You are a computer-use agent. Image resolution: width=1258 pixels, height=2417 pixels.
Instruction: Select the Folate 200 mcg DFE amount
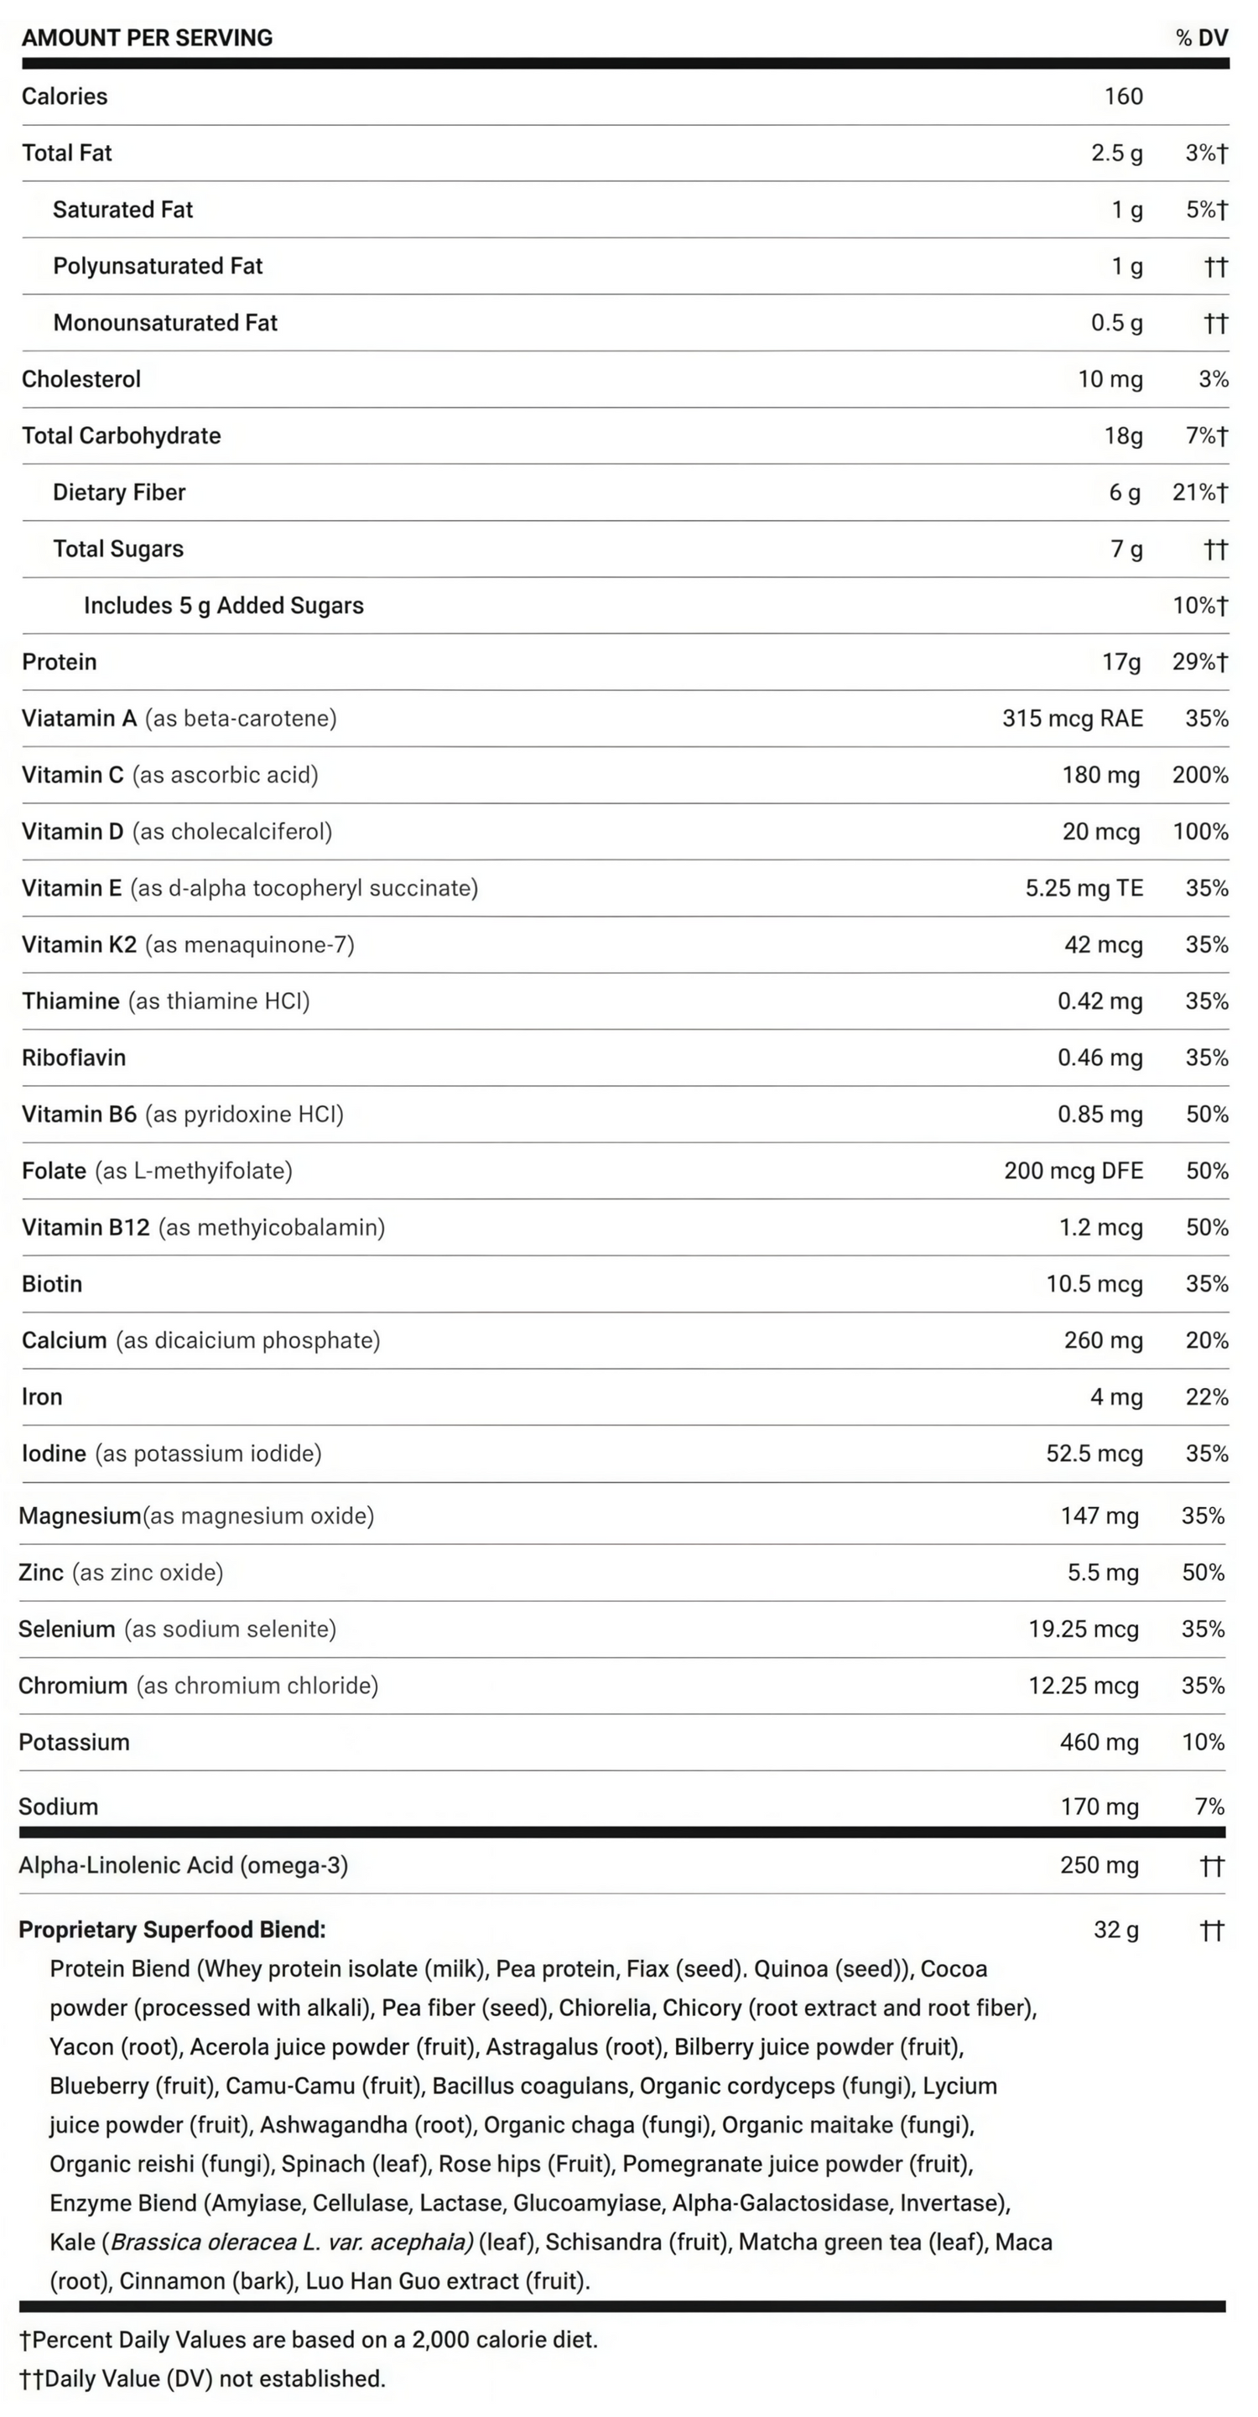click(1073, 1171)
